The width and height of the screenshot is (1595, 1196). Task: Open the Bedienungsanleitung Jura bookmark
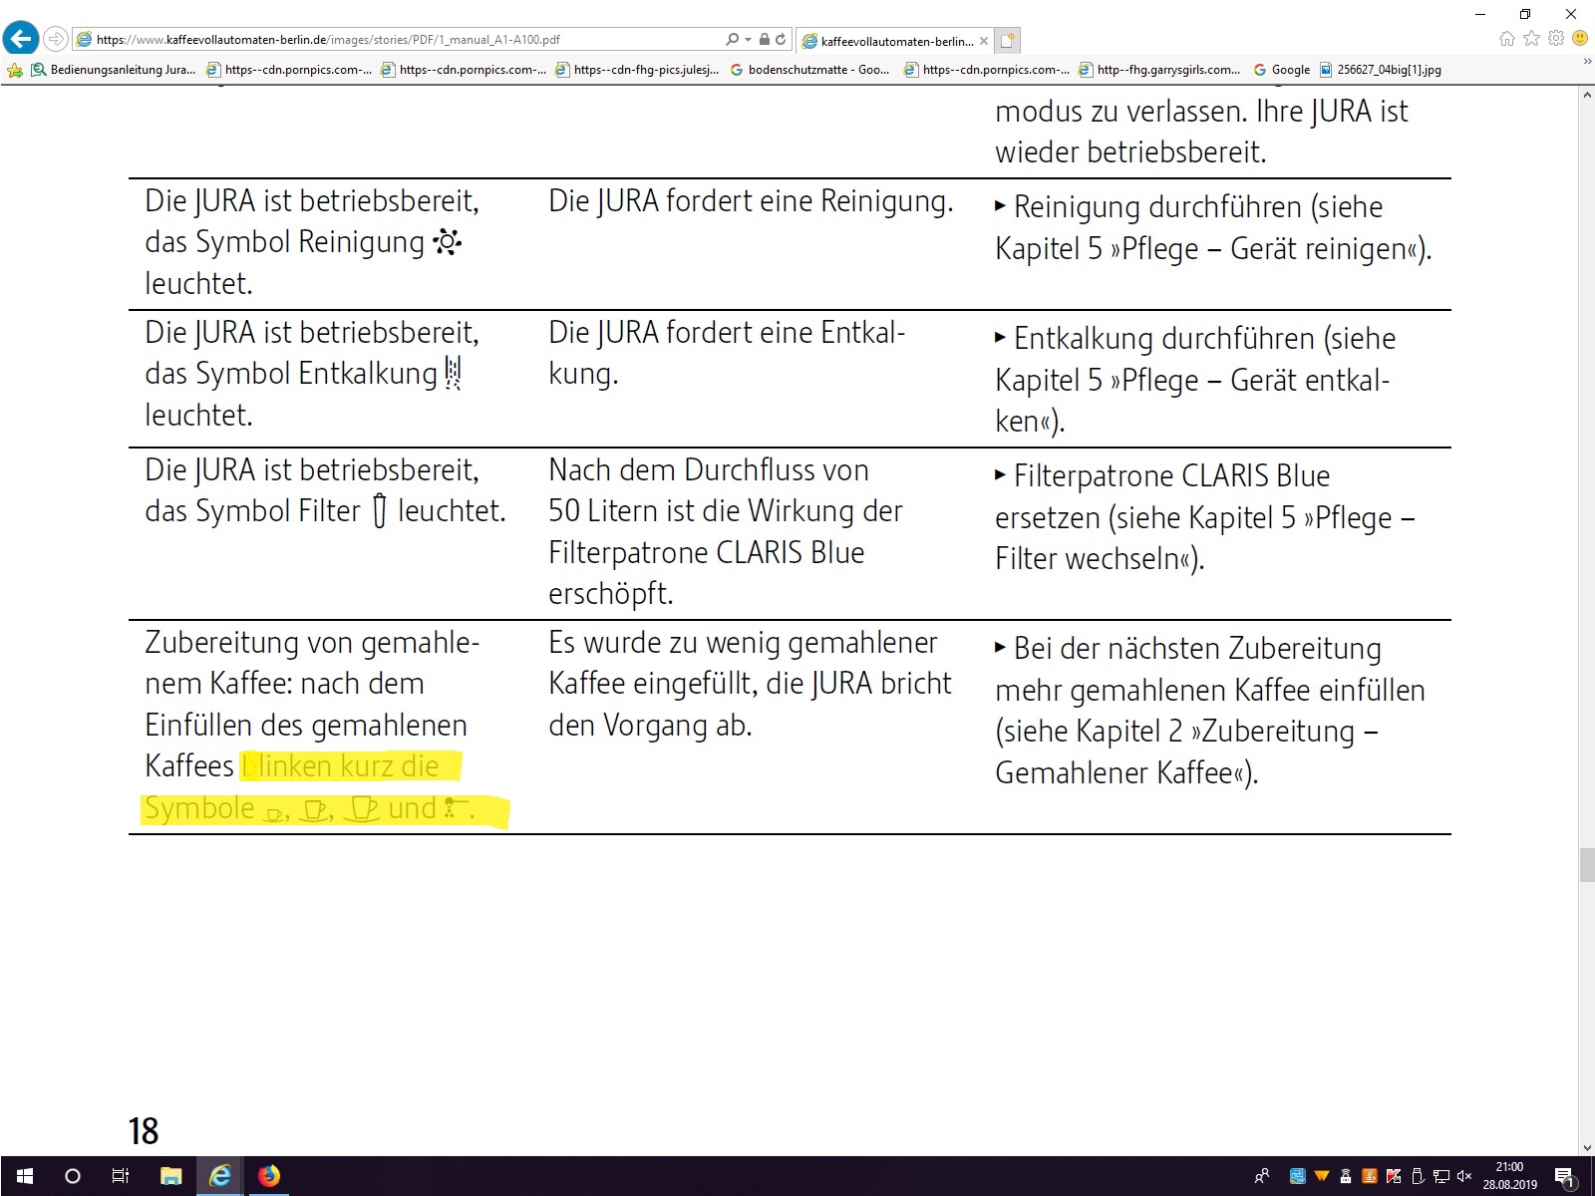(113, 70)
